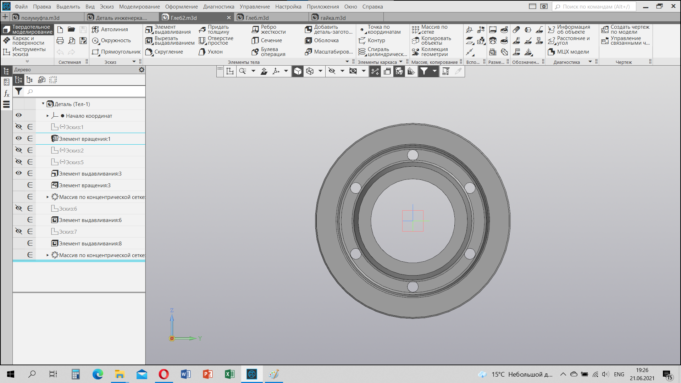Expand the last Массив по концентрической сетке
This screenshot has height=383, width=681.
[x=48, y=255]
